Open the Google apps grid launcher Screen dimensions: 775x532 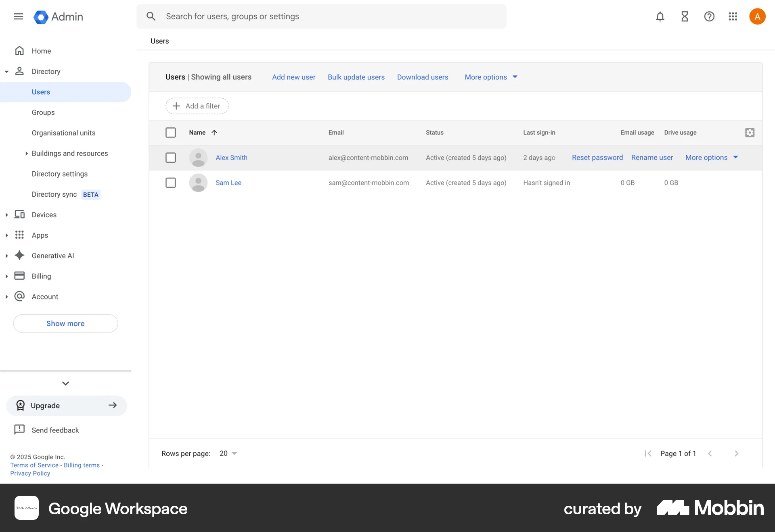(x=733, y=17)
